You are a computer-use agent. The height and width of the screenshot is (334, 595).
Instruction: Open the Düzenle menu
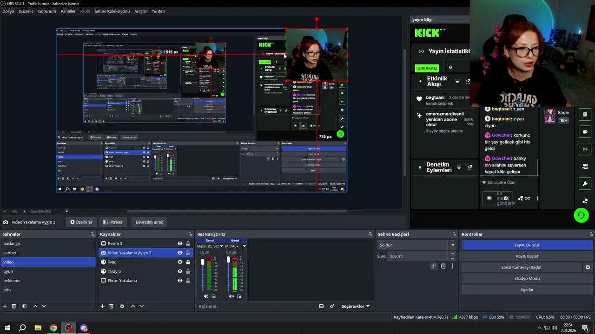point(26,11)
